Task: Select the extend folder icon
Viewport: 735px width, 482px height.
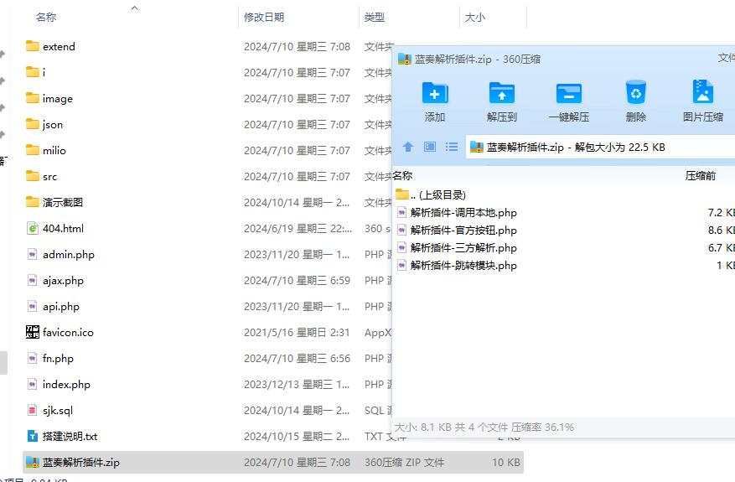Action: pyautogui.click(x=33, y=46)
